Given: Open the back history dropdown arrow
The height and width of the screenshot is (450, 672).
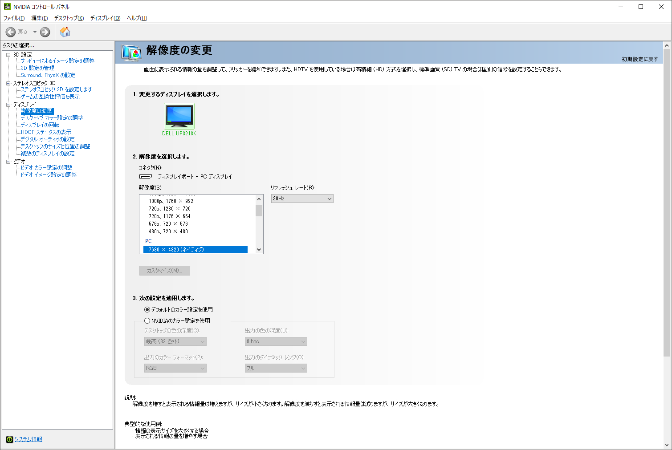Looking at the screenshot, I should click(35, 32).
